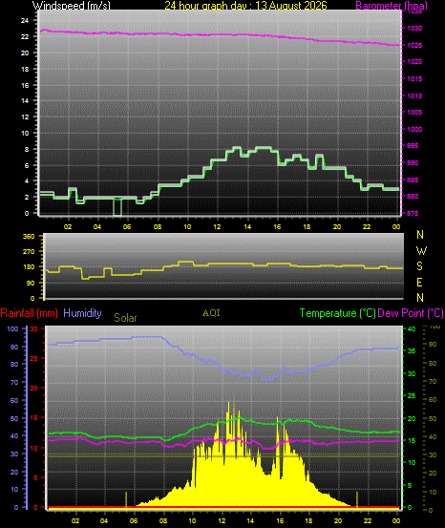Click the 1030 barometer scale value
Screen dimensions: 445x528
414,29
